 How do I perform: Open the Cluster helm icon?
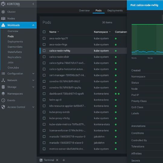[x=3, y=12]
